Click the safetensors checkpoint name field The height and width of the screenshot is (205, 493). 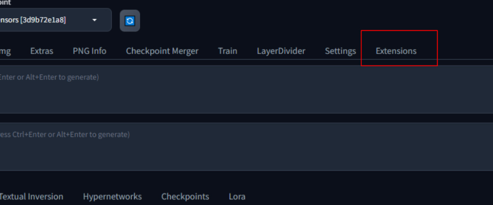pyautogui.click(x=39, y=20)
